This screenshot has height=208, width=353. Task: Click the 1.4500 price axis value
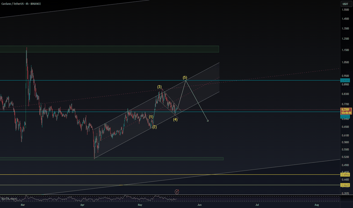345,19
